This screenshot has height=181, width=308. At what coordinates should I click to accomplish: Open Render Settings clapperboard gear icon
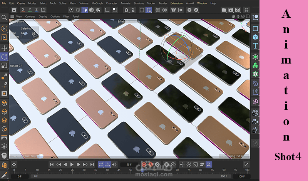[x=237, y=10]
